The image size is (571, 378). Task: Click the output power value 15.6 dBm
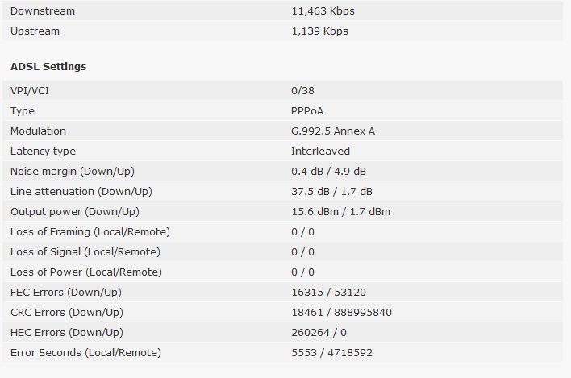pyautogui.click(x=315, y=212)
